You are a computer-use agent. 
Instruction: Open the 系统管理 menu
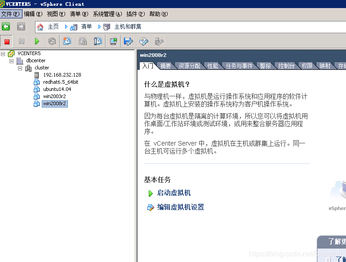(107, 14)
